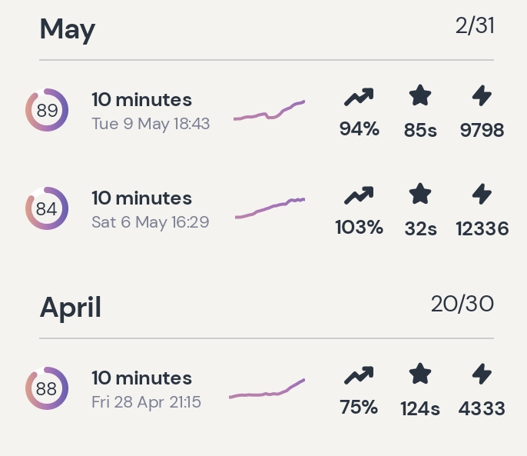Click the lightning bolt icon above 4333

(482, 374)
